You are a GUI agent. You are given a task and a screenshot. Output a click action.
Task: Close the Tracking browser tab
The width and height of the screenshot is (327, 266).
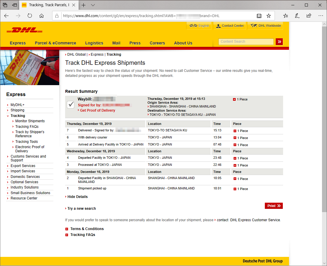pos(74,5)
